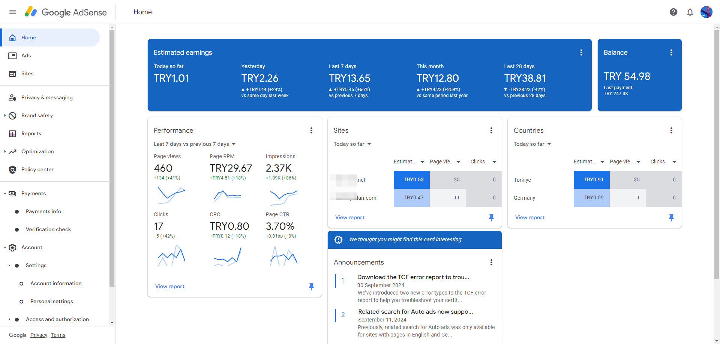720x344 pixels.
Task: Open Estimated earnings card options menu
Action: tap(581, 52)
